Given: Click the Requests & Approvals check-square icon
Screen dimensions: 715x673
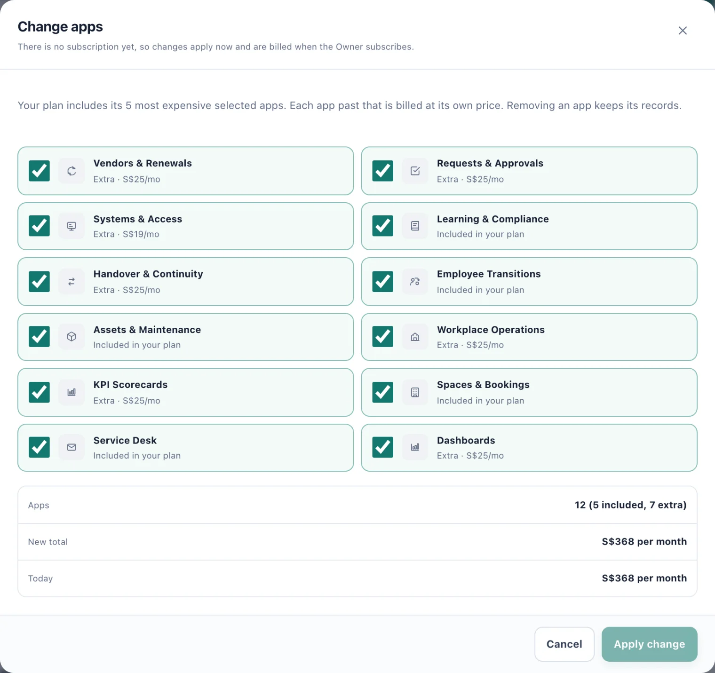Looking at the screenshot, I should tap(415, 171).
